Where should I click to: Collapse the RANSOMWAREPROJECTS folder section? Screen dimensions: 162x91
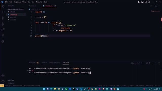(16, 9)
